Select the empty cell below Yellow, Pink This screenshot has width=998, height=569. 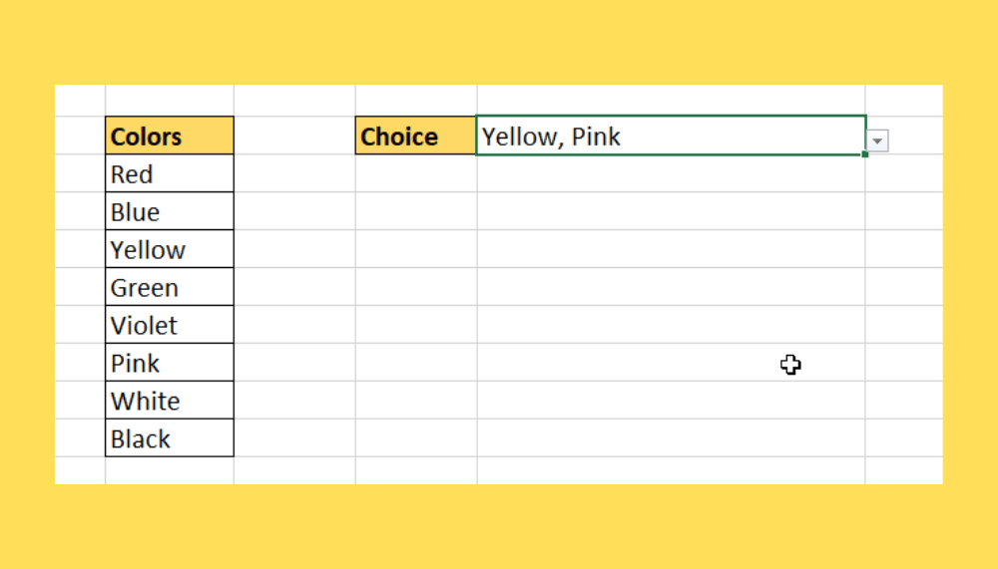671,173
